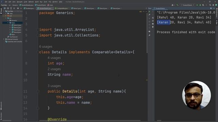This screenshot has width=218, height=122.
Task: Collapse all in Project panel toolbar
Action: click(14, 8)
